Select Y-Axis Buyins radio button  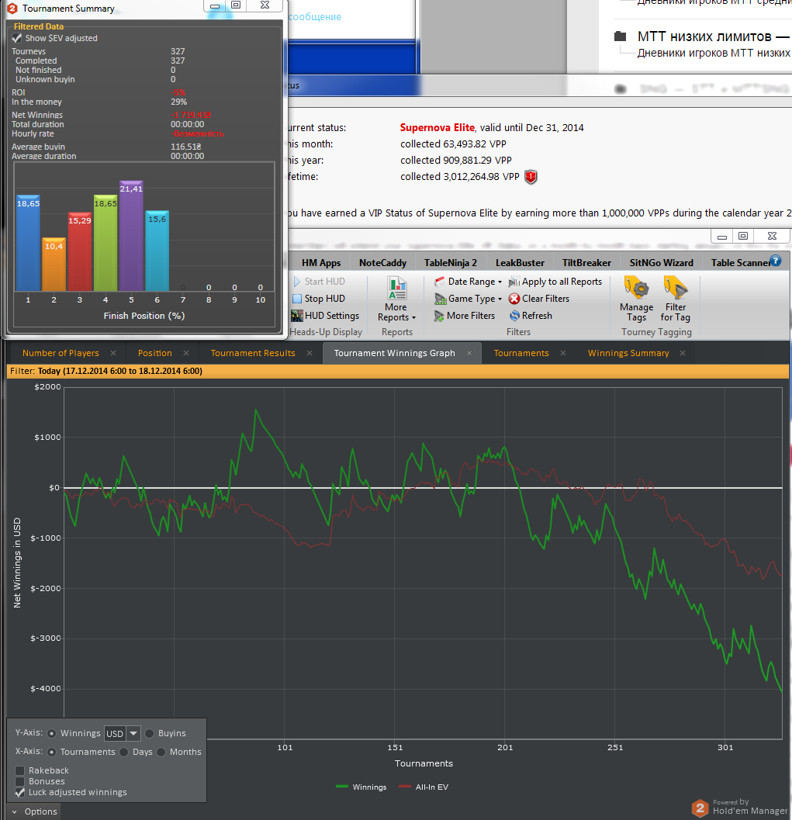click(x=150, y=733)
